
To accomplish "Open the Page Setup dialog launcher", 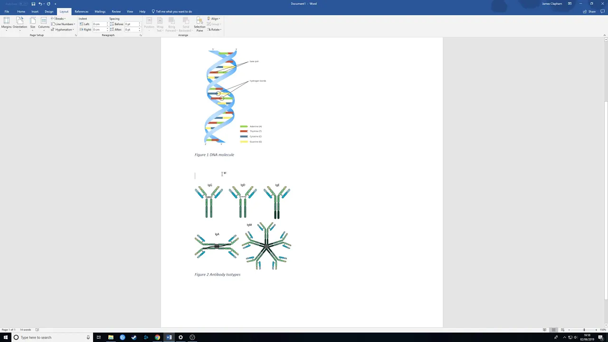I will pos(76,35).
